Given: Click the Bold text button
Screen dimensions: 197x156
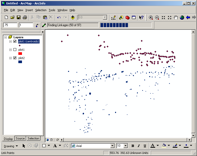Looking at the screenshot, I should click(133, 146).
